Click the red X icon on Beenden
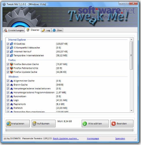 (113, 124)
